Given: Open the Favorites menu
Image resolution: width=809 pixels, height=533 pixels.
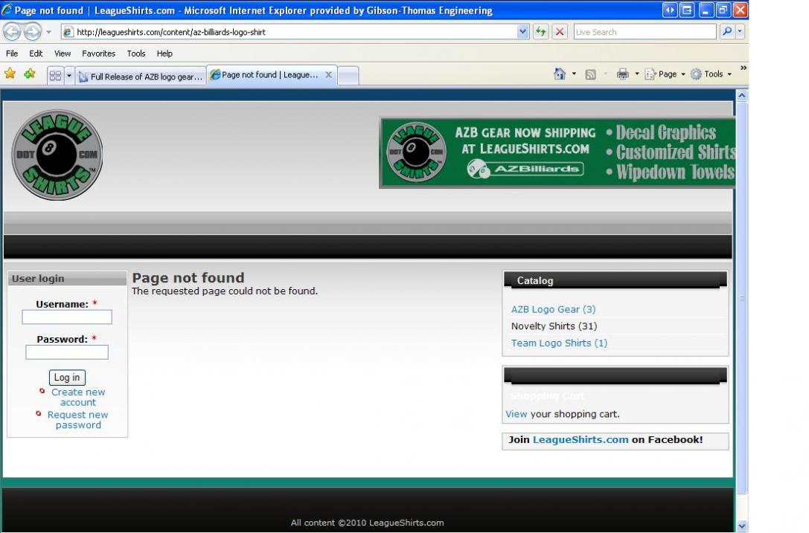Looking at the screenshot, I should pyautogui.click(x=98, y=54).
